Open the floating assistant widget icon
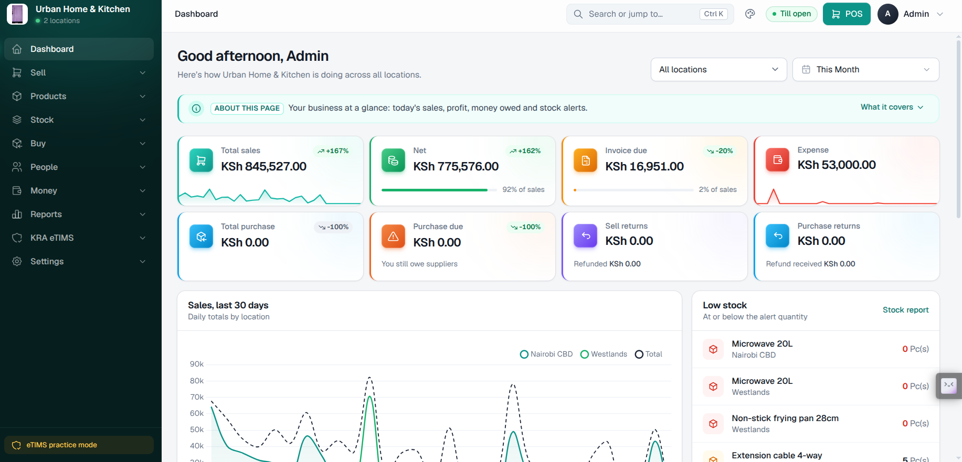Screen dimensions: 962x462 click(949, 386)
